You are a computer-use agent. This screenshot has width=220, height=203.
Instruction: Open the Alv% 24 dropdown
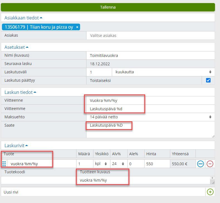click(119, 164)
